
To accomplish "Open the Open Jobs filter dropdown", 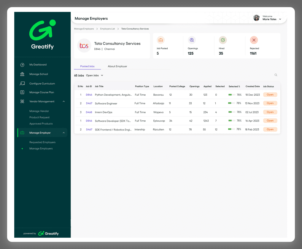I will pos(94,75).
